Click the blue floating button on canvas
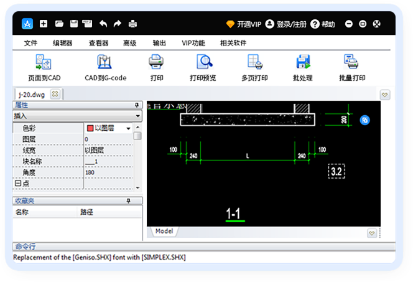413x282 pixels. (x=365, y=120)
